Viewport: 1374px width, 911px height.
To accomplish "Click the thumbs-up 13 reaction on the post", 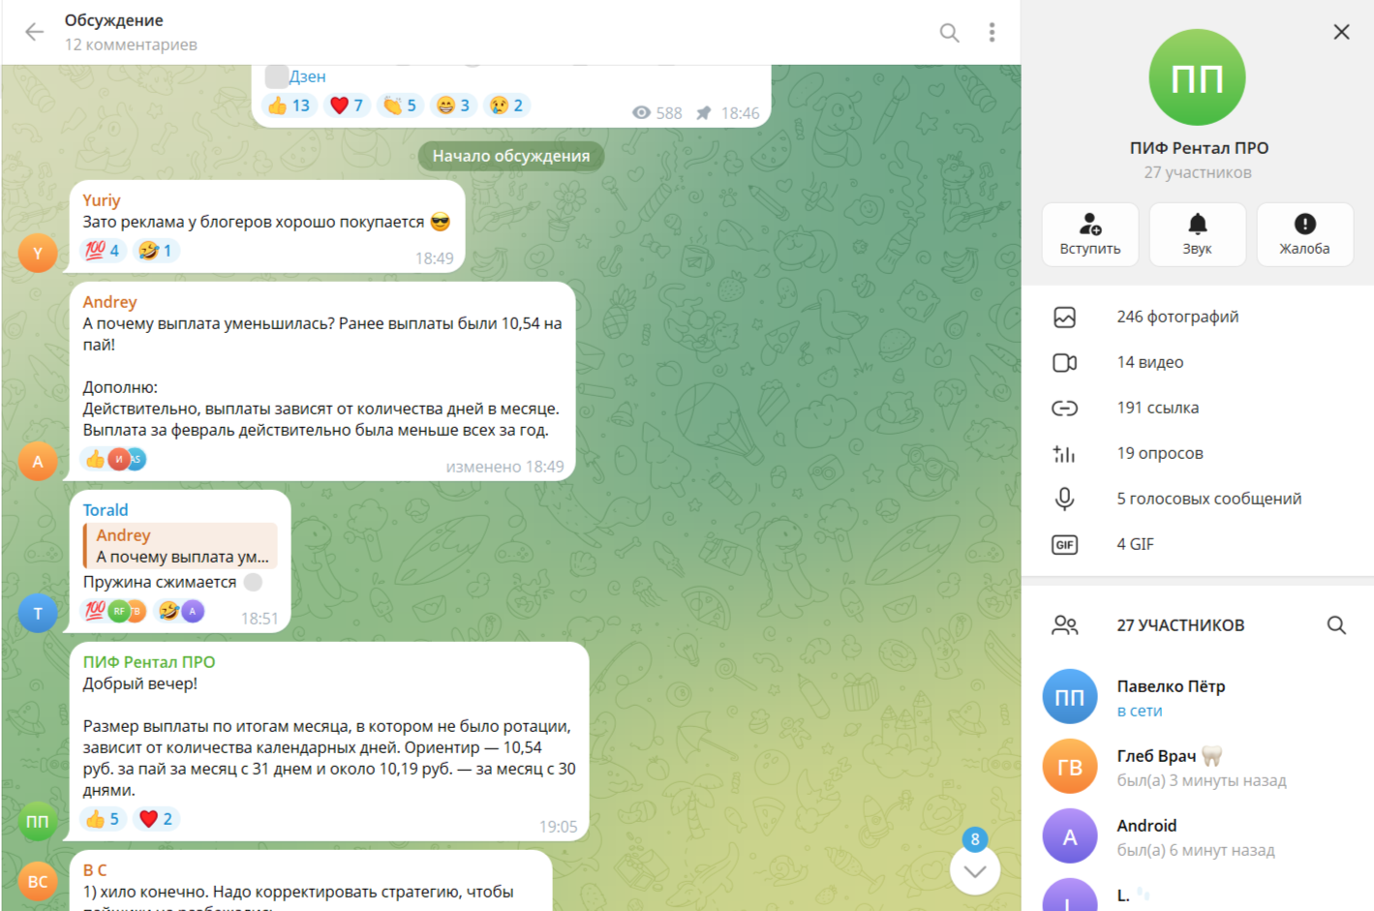I will (x=289, y=106).
